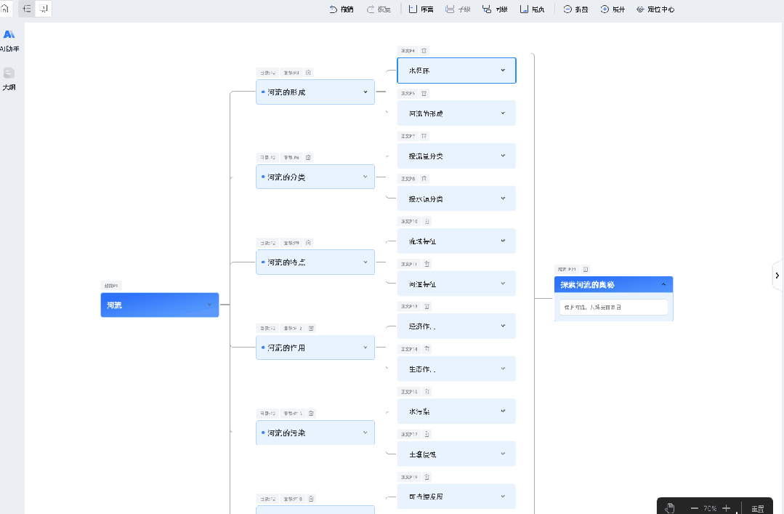Click the 同级 add-sibling toolbar button
The height and width of the screenshot is (514, 784).
(495, 9)
